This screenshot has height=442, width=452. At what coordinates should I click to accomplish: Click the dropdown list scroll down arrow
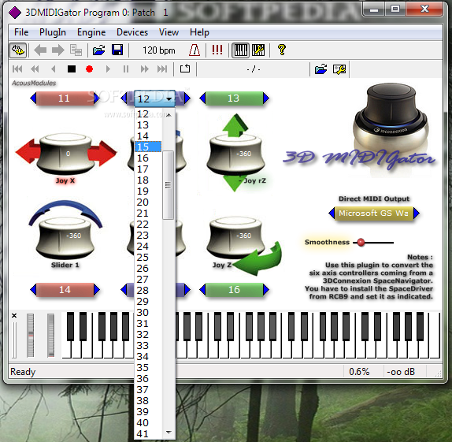[x=169, y=433]
